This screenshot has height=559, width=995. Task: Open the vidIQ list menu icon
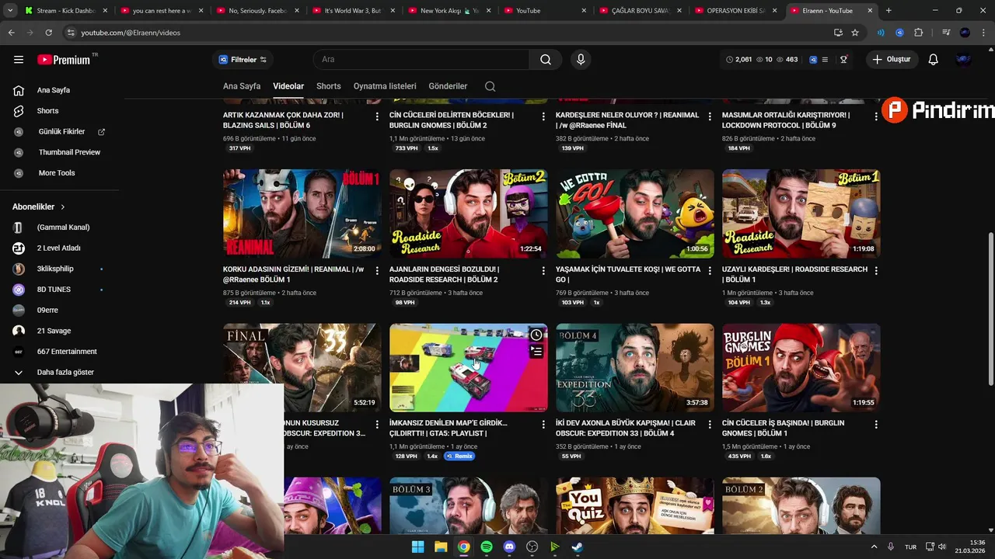[825, 59]
